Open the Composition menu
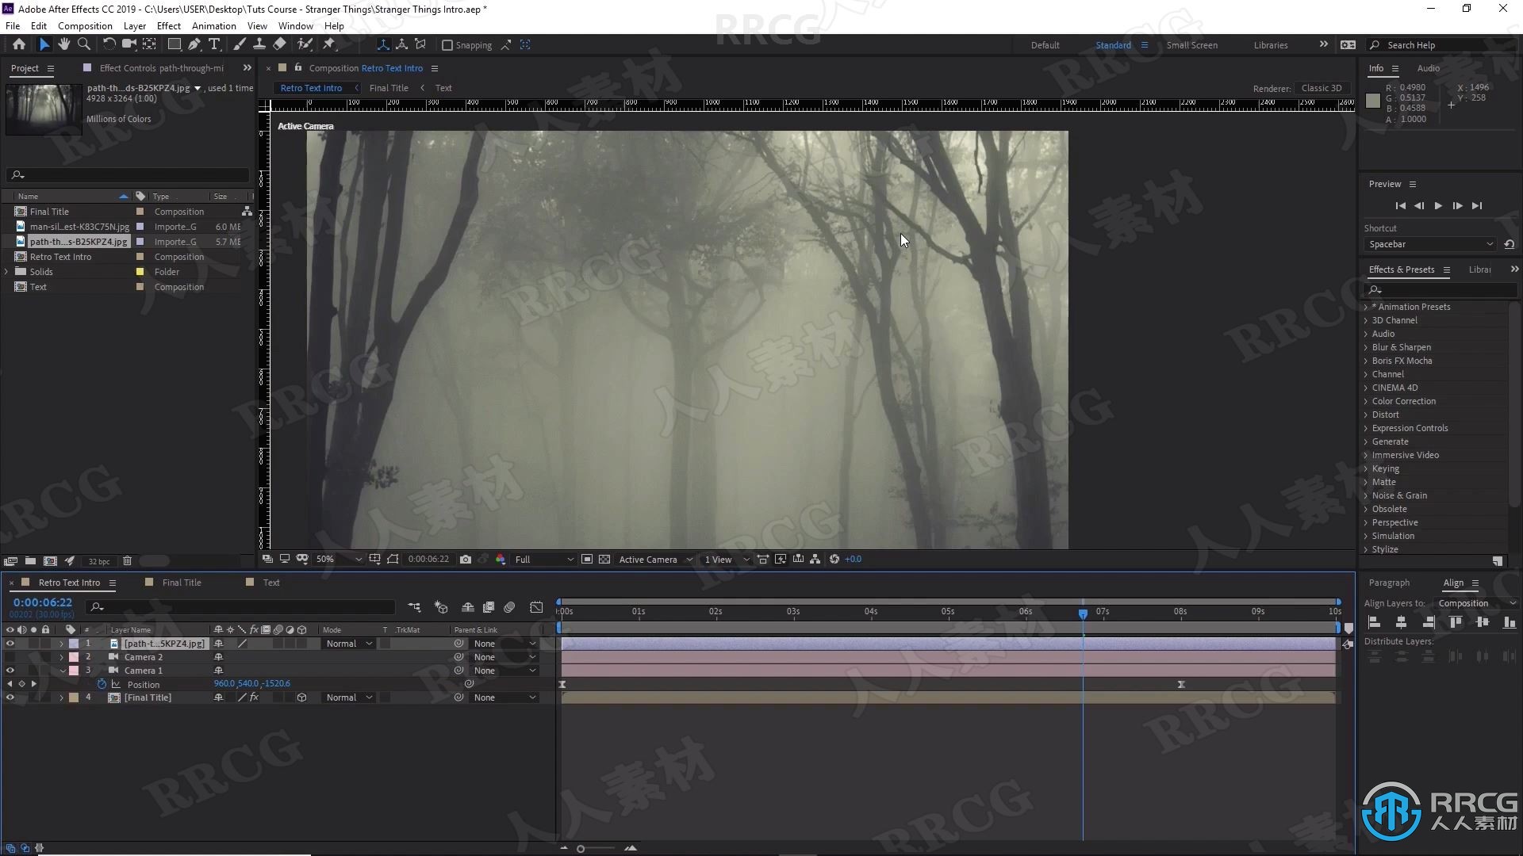 85,25
